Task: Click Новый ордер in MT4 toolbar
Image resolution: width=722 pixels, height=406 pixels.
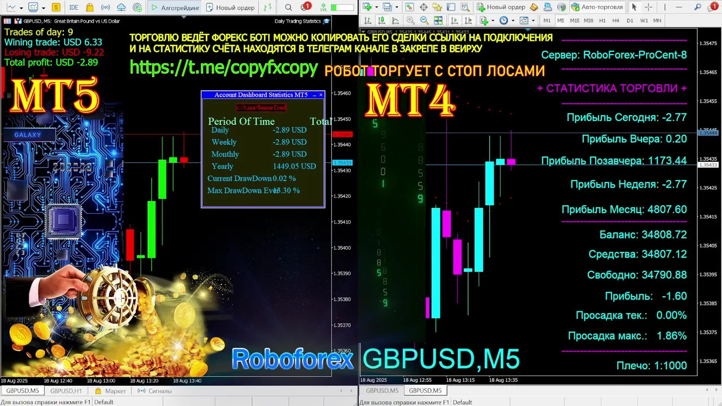Action: click(501, 7)
